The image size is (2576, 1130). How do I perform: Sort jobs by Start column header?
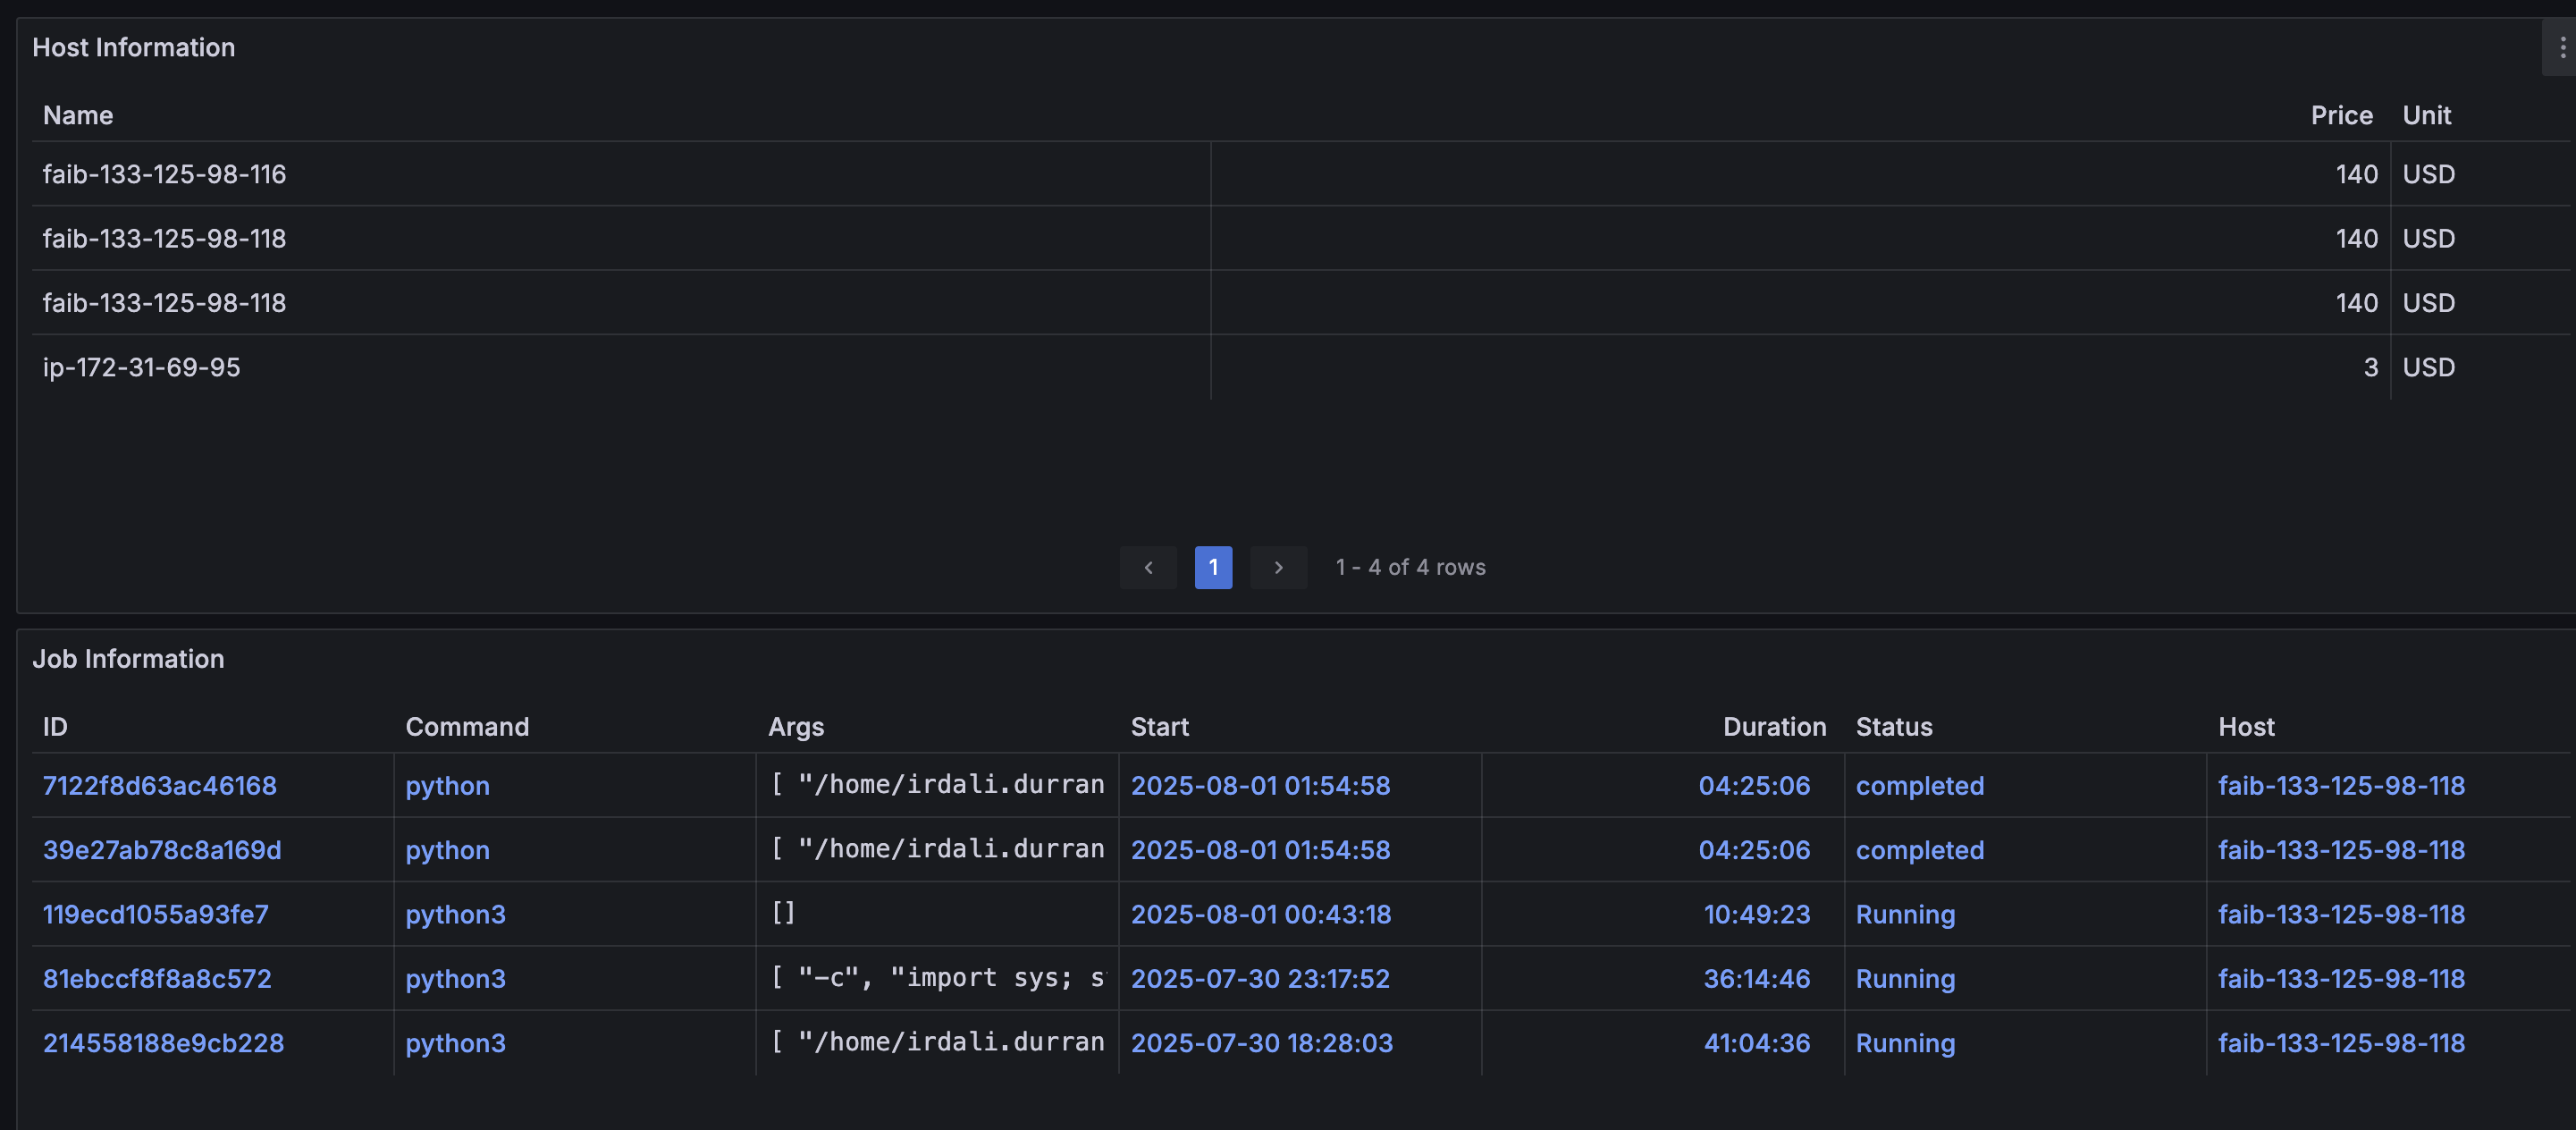click(1159, 726)
